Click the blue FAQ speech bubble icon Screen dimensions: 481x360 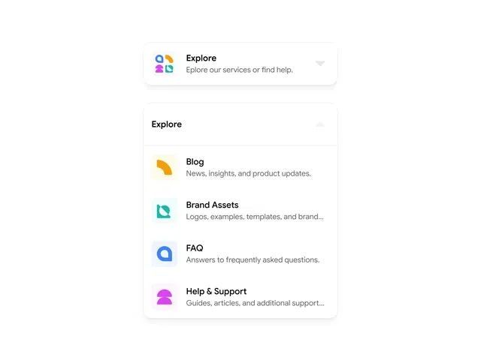pos(165,253)
